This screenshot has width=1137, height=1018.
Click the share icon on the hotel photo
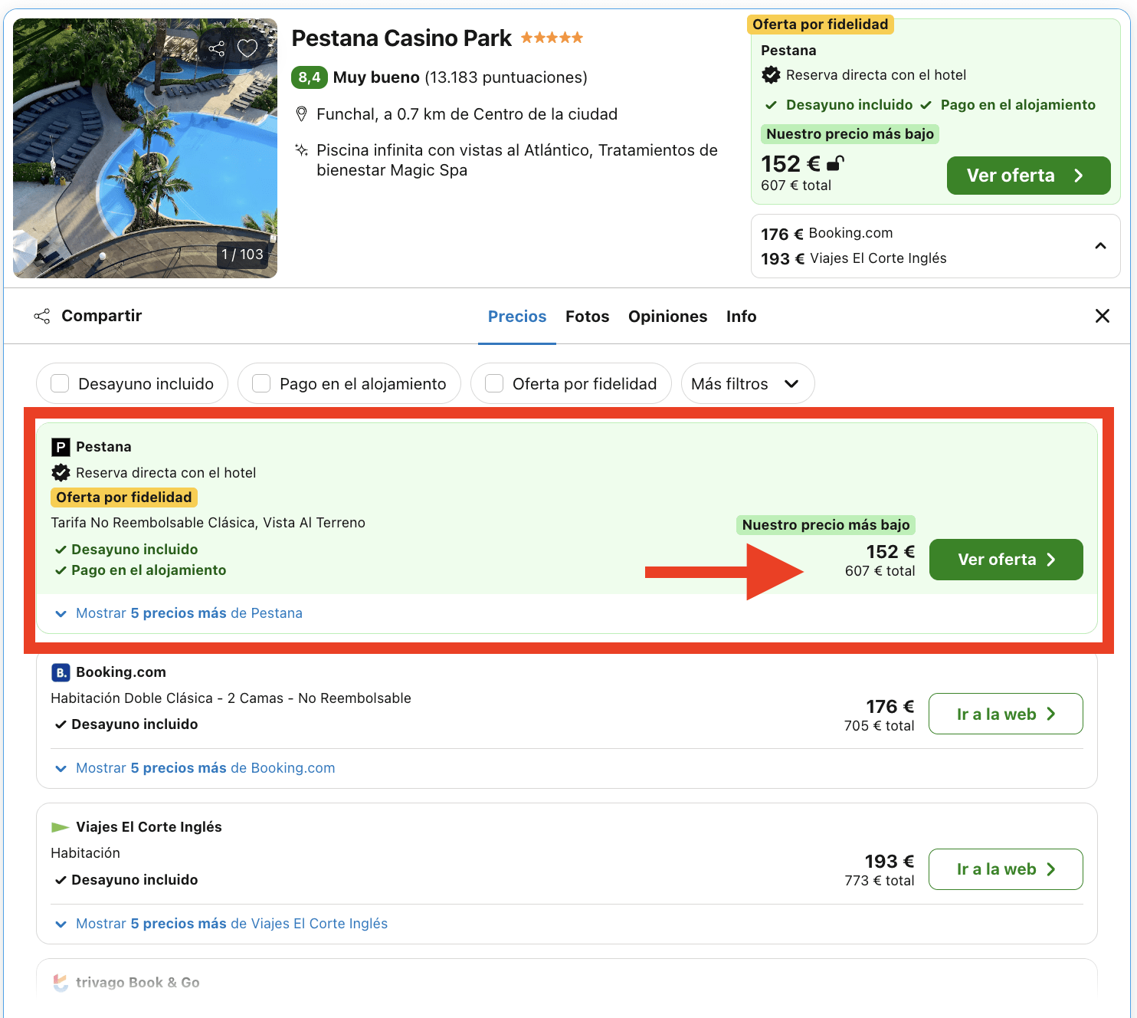(218, 48)
